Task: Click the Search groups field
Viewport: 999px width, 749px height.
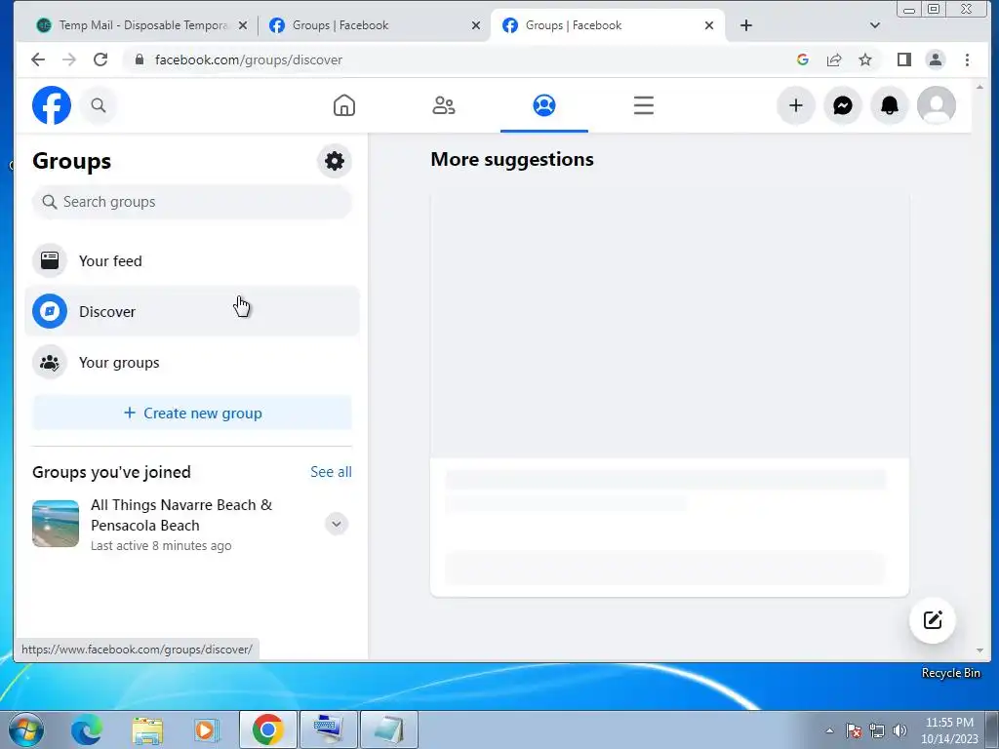Action: pyautogui.click(x=192, y=202)
